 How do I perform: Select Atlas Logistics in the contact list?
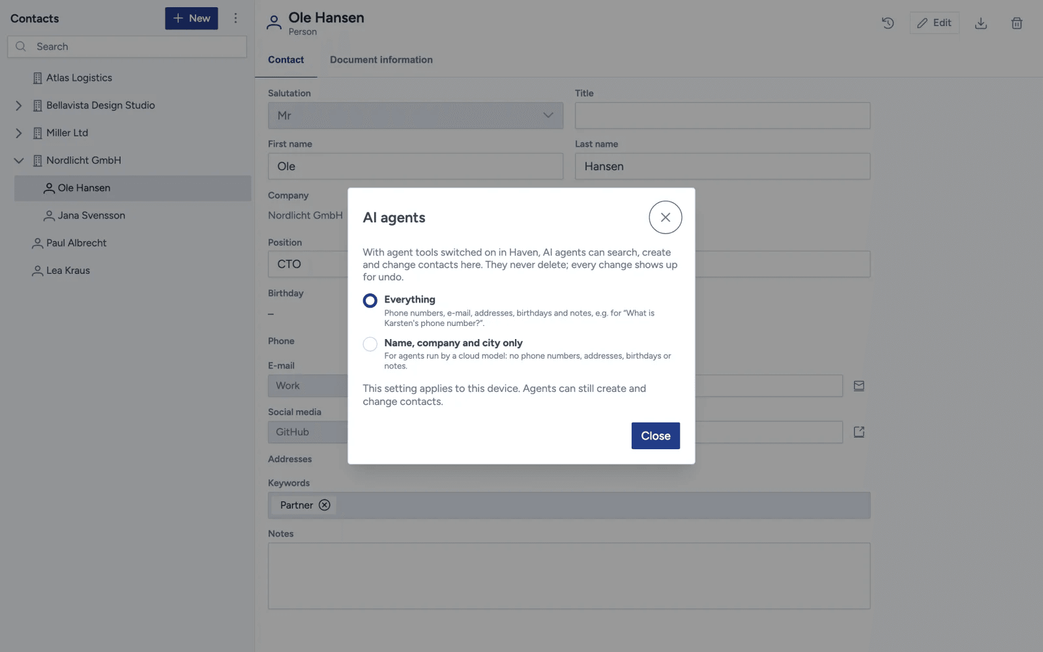(79, 78)
